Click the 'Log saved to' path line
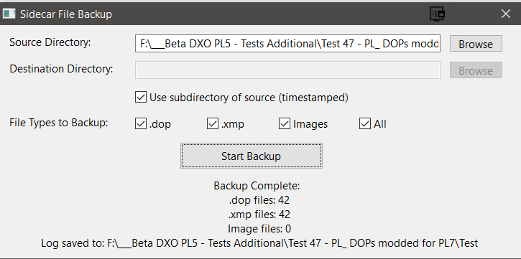Screen dimensions: 521x259 click(259, 243)
